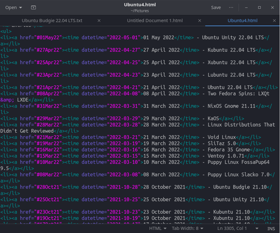Click the "2022-03-31" datetime value
Screen dimensions: 280x233
tap(124, 106)
